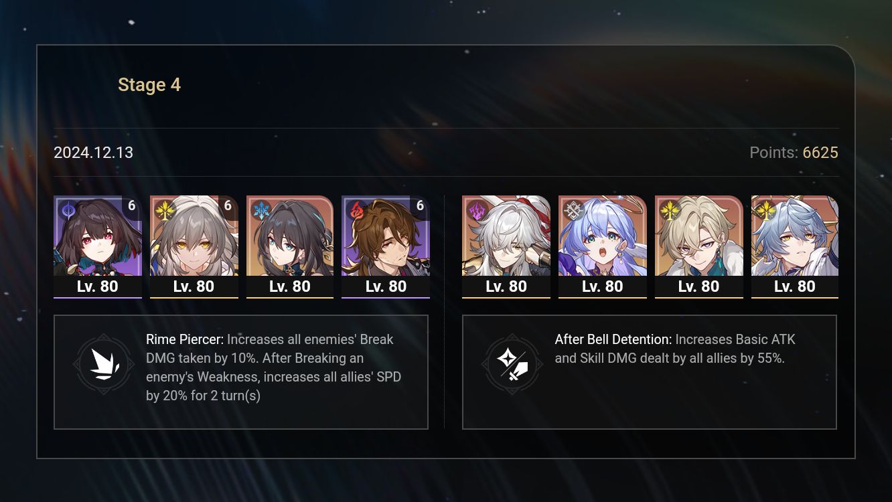Click the Imaginary element icon on gray-haired character
Viewport: 892px width, 502px height.
click(163, 210)
